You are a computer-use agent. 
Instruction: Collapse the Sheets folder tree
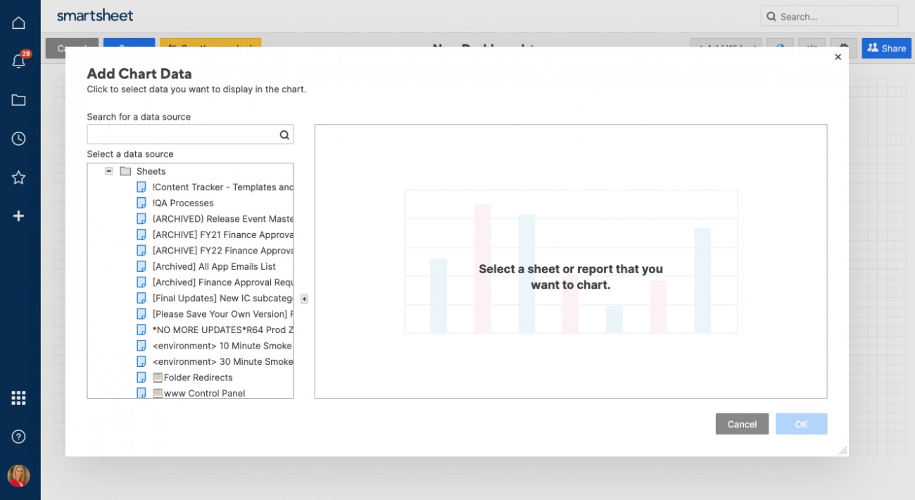[109, 171]
